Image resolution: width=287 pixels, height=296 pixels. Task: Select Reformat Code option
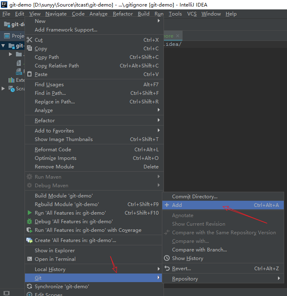(x=53, y=150)
